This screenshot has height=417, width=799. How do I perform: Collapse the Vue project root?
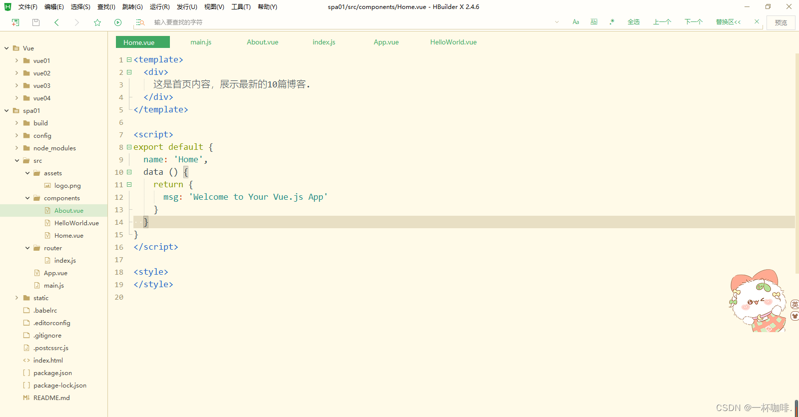tap(6, 48)
